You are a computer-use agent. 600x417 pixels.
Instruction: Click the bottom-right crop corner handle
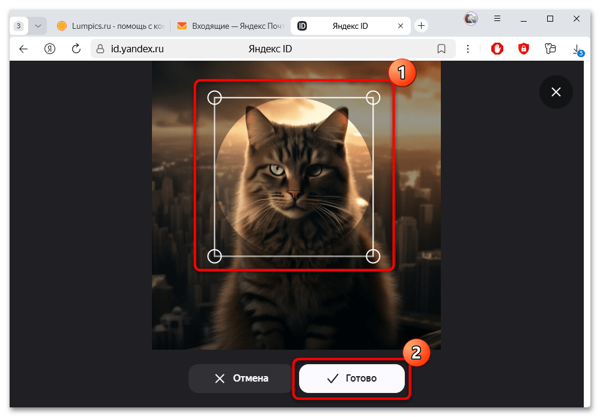(x=373, y=256)
